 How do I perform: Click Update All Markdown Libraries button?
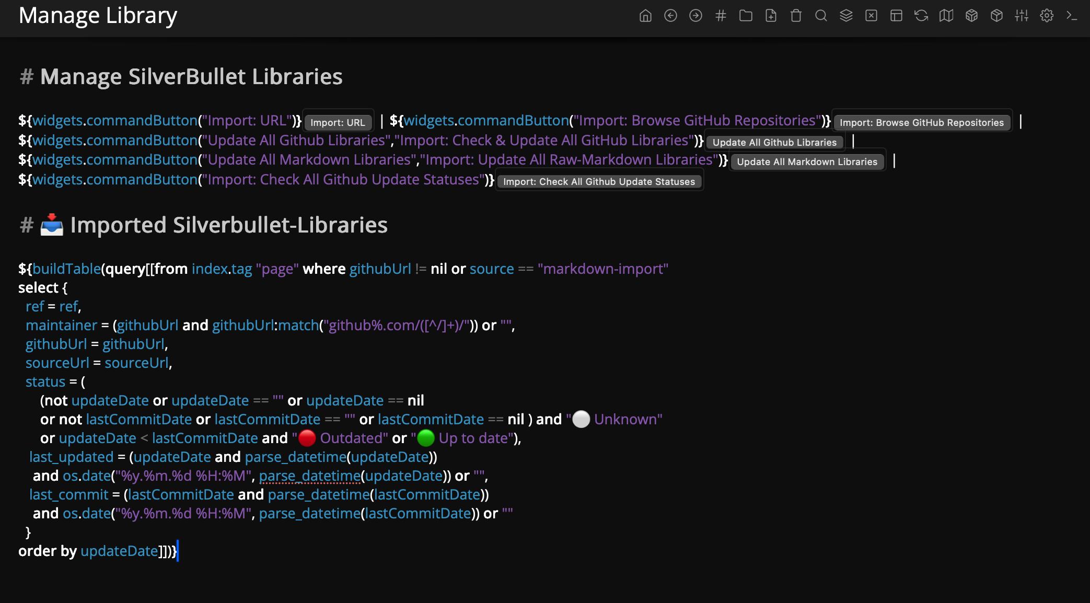coord(807,162)
